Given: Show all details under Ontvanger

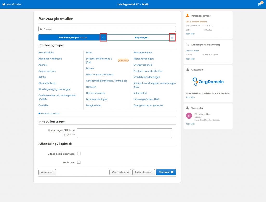Looking at the screenshot, I should pyautogui.click(x=190, y=97).
